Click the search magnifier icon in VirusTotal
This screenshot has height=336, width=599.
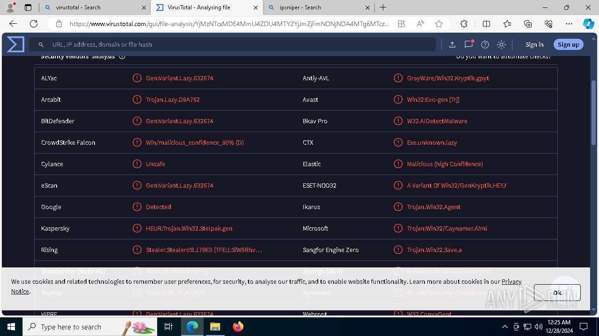41,44
